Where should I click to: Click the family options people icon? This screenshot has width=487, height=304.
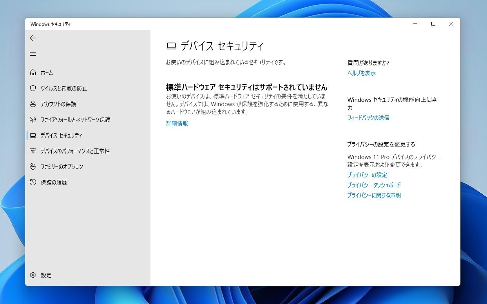tap(33, 166)
